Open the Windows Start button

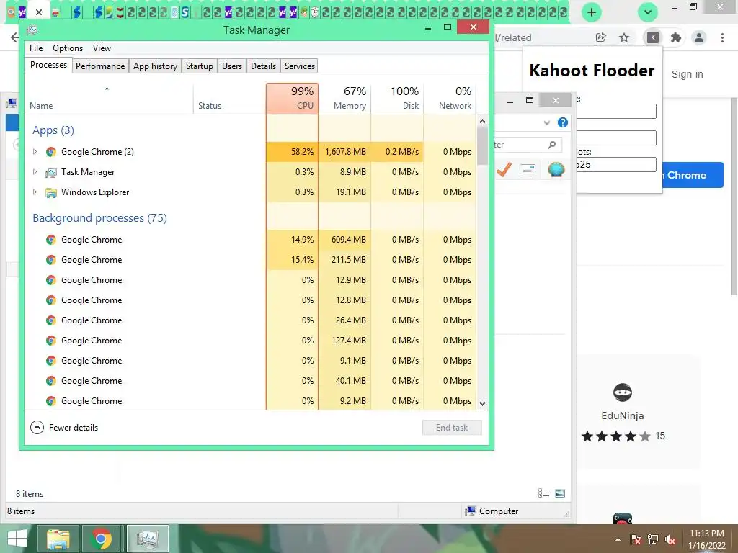click(17, 539)
